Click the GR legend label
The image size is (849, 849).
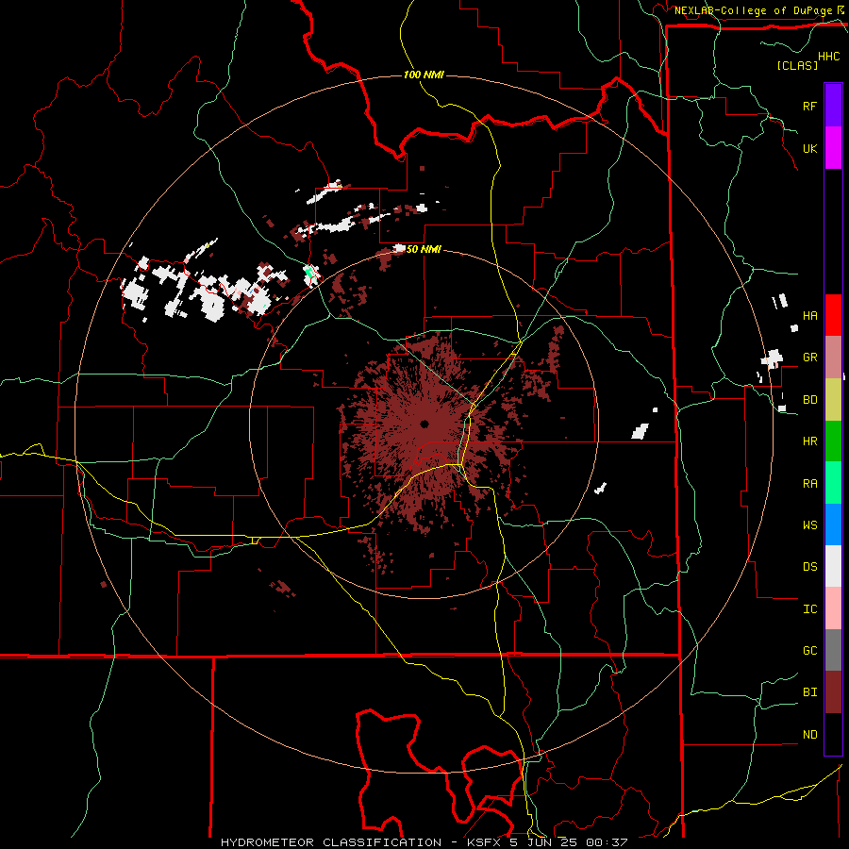(809, 358)
